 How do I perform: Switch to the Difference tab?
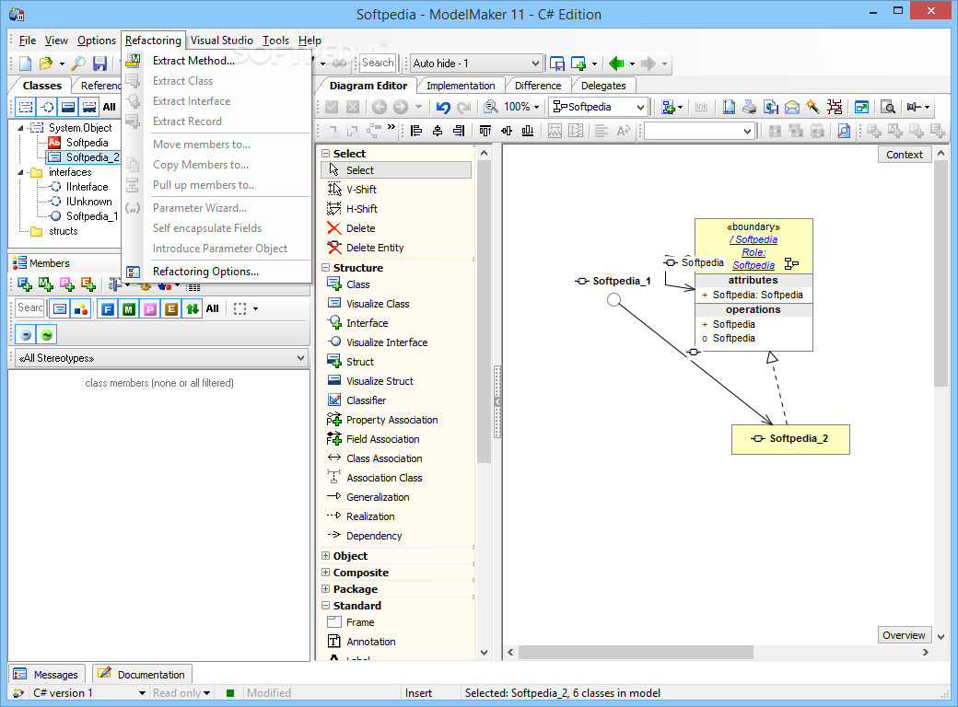click(538, 86)
